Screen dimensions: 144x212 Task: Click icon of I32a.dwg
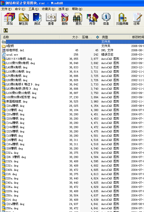tap(4, 153)
